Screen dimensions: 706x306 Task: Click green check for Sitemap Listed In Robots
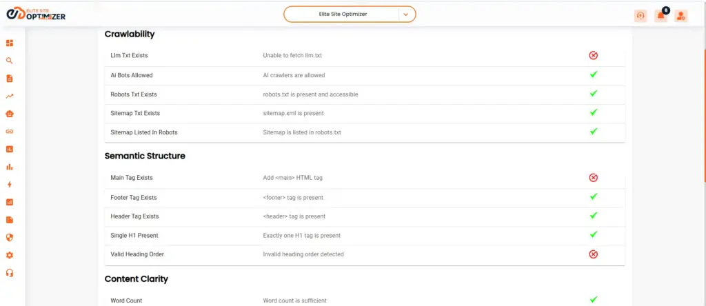pyautogui.click(x=594, y=131)
